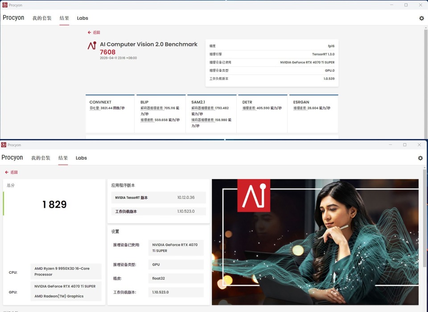Click the 1.0.539 workload version value
Screen dimensions: 428x312
coord(329,78)
